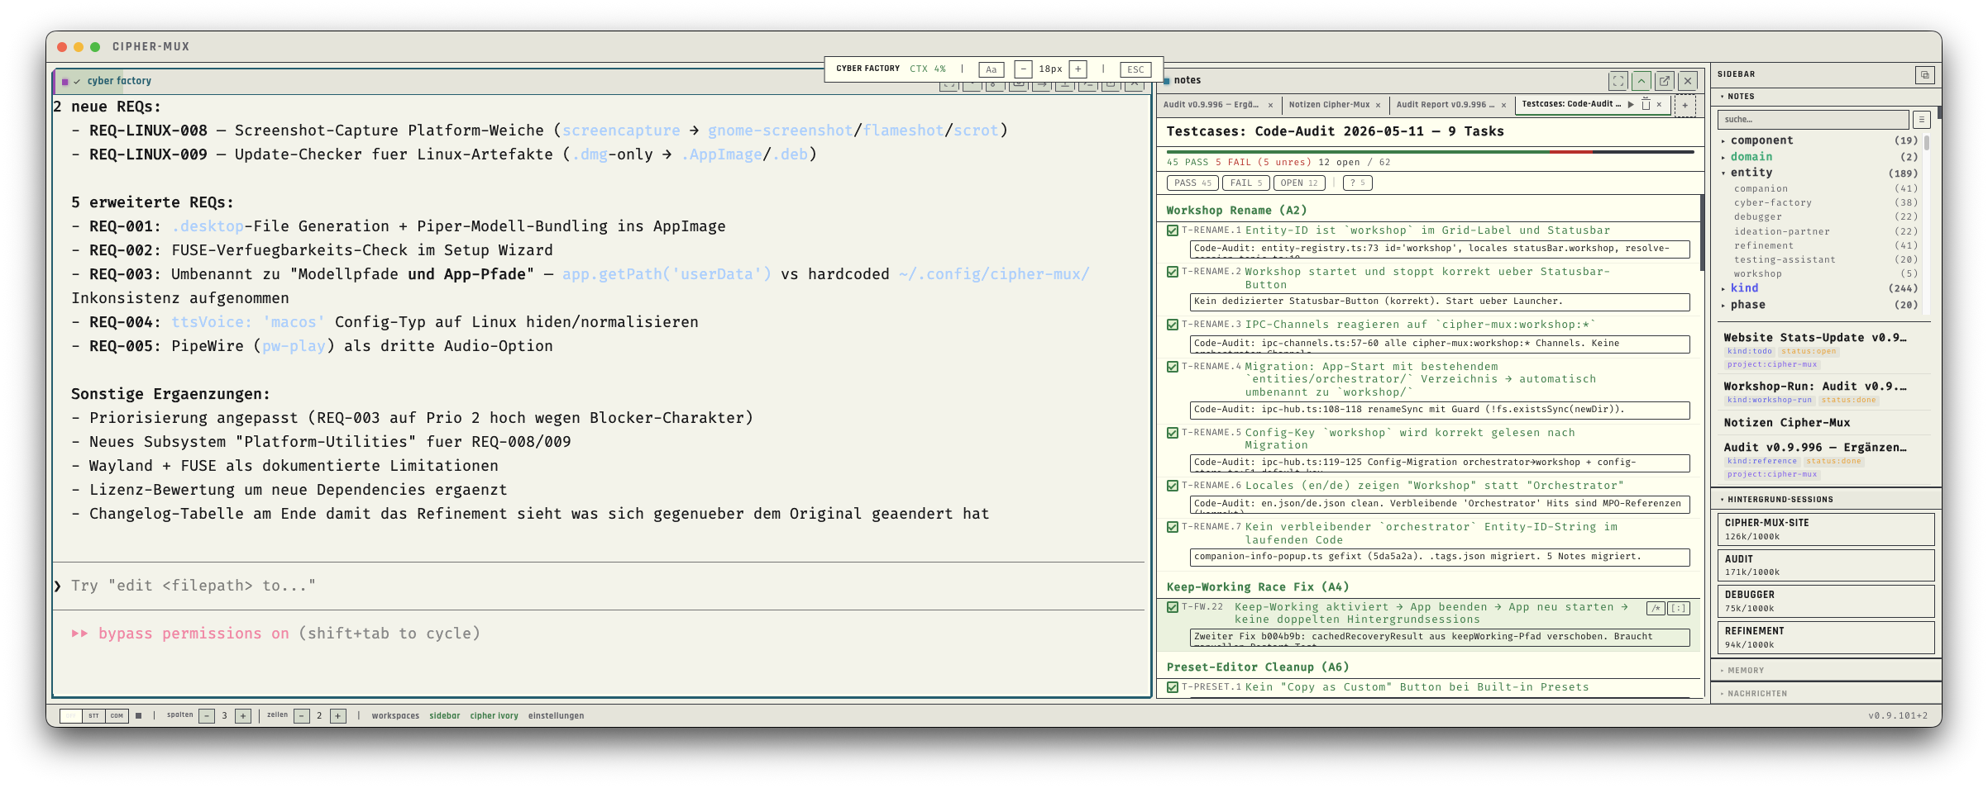Decrease spalten column count
1988x788 pixels.
[208, 716]
